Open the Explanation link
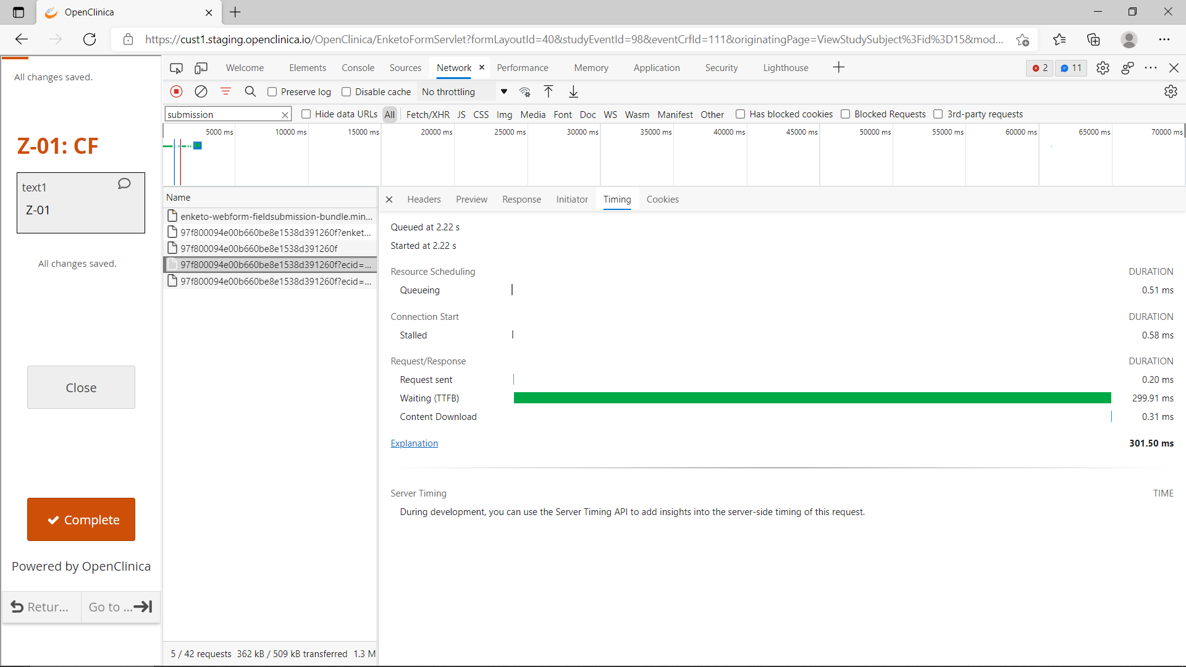1186x667 pixels. coord(414,443)
